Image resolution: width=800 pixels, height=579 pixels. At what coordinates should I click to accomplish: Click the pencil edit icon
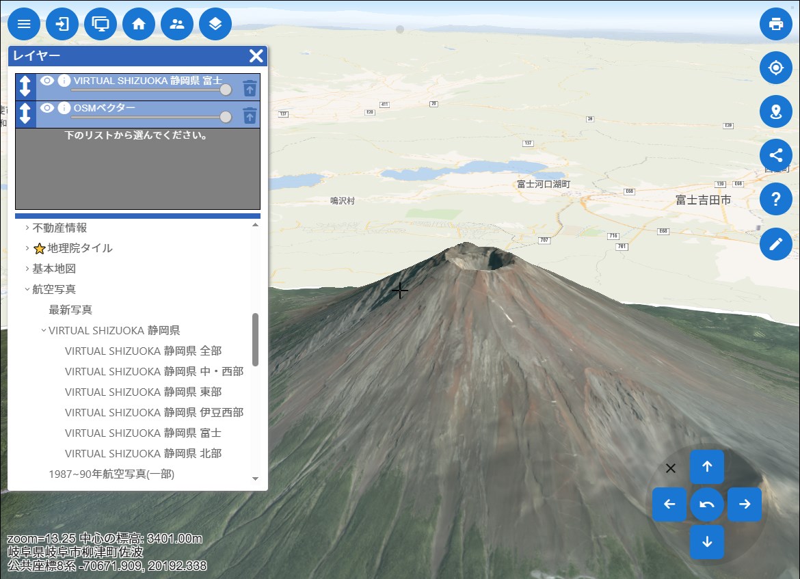coord(775,244)
